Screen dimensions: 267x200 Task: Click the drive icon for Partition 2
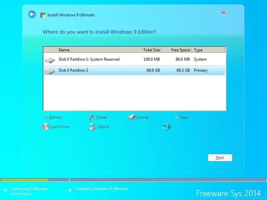[50, 71]
